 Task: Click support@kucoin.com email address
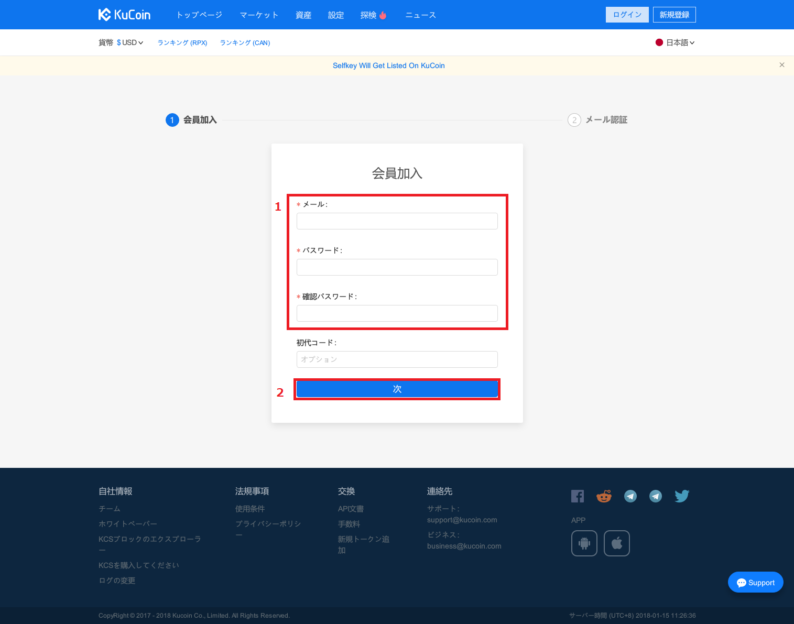tap(462, 520)
